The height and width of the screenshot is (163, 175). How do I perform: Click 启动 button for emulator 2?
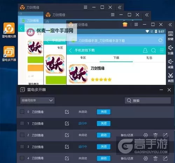click(104, 135)
